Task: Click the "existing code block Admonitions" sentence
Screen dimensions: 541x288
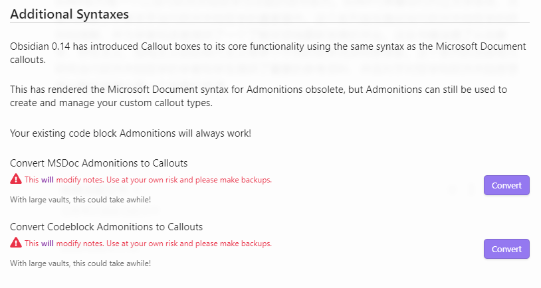Action: pos(131,133)
